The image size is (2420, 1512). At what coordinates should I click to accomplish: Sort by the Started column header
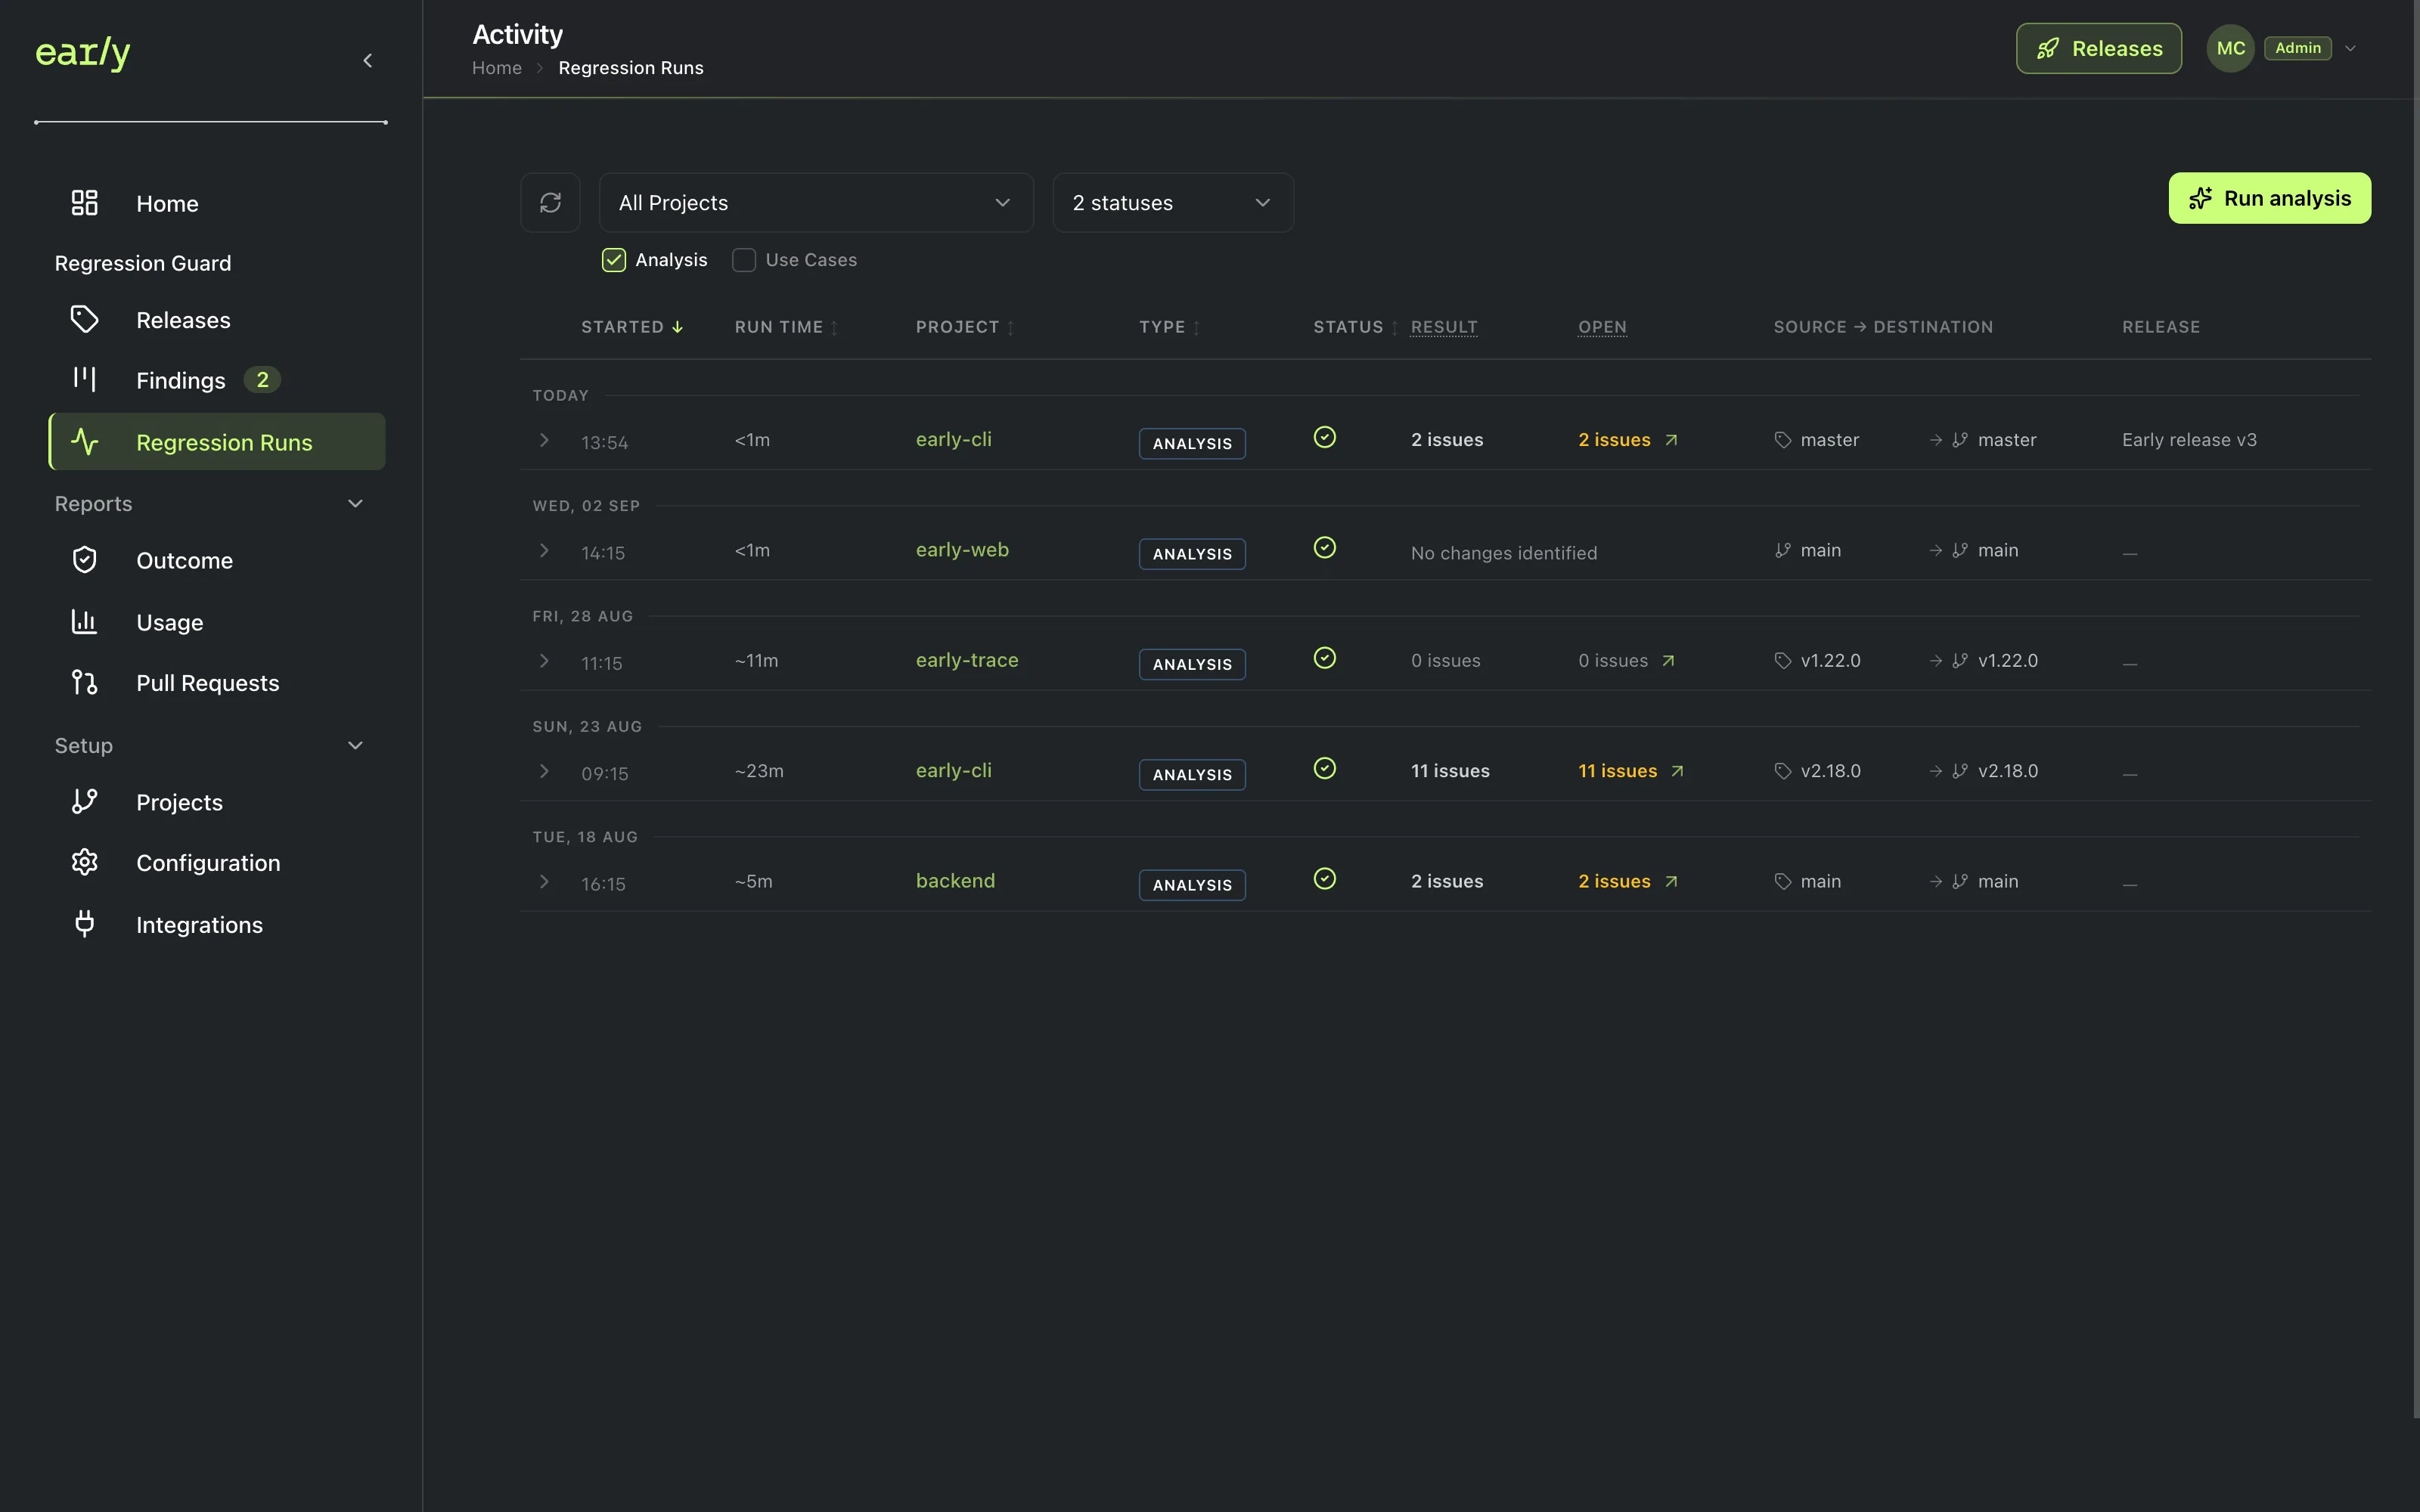coord(632,327)
